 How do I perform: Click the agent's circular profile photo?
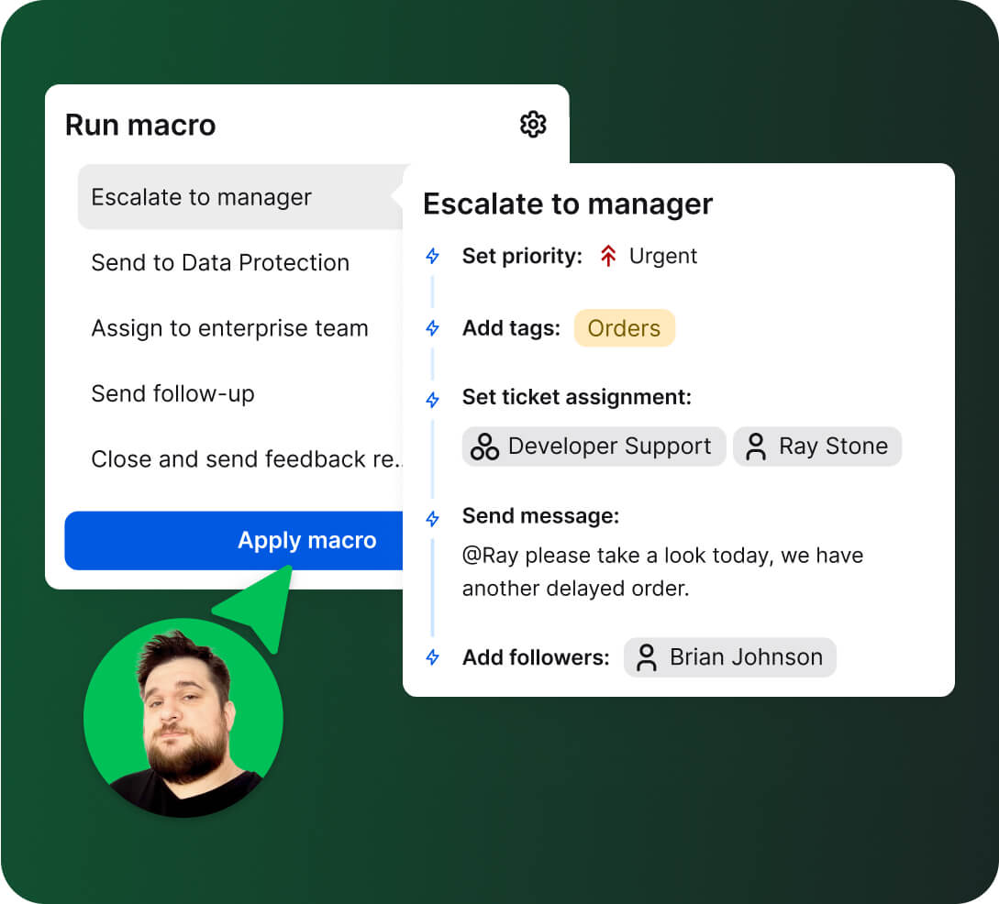183,718
